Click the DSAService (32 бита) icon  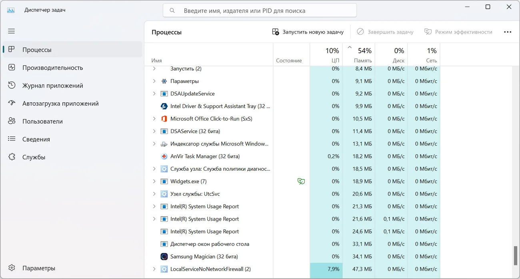tap(164, 131)
